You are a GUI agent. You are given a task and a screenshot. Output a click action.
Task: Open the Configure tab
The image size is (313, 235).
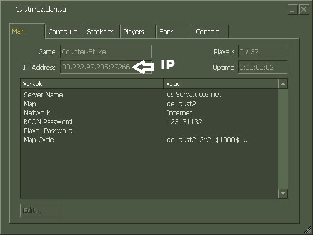(64, 31)
